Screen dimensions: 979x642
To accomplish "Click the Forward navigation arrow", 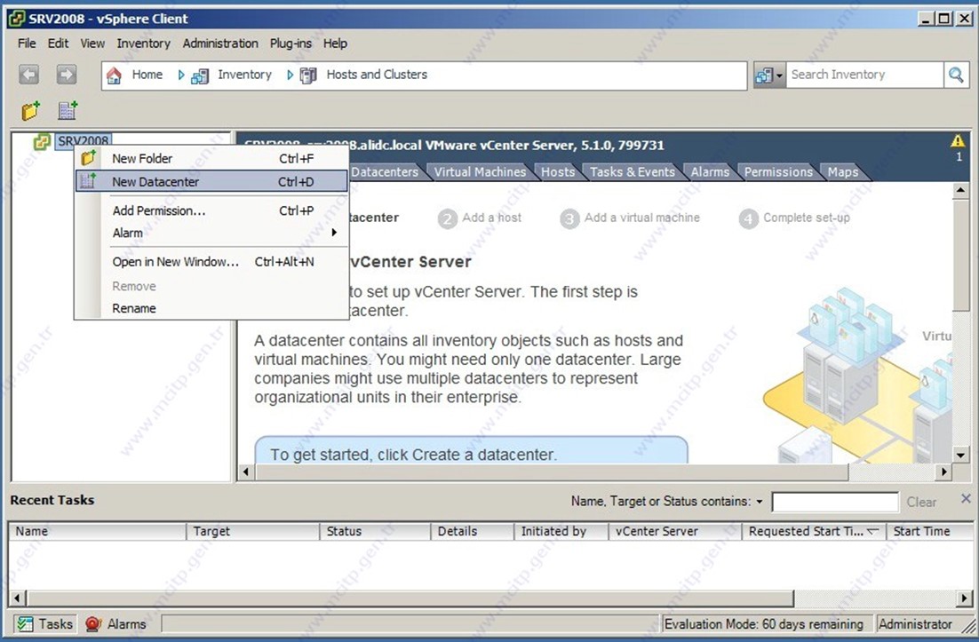I will [66, 75].
